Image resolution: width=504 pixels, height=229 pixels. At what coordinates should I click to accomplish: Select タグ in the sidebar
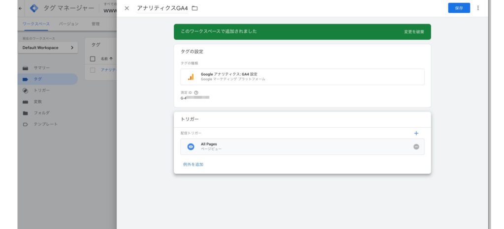point(48,79)
